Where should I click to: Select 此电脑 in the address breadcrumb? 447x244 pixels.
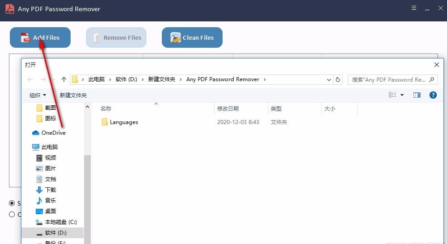point(97,79)
